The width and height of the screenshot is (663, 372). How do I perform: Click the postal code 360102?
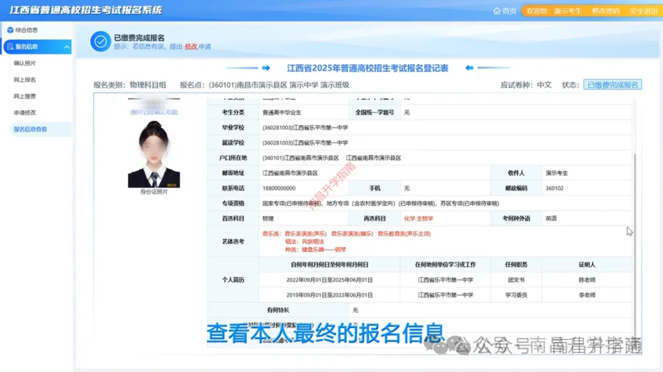click(554, 188)
